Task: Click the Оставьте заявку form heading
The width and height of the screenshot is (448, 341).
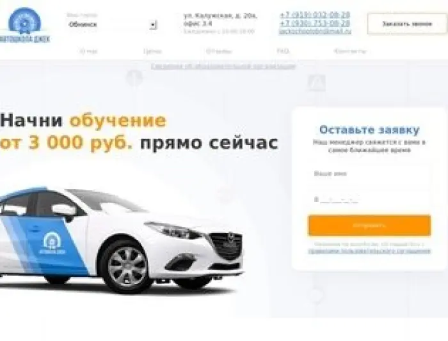Action: (x=369, y=130)
